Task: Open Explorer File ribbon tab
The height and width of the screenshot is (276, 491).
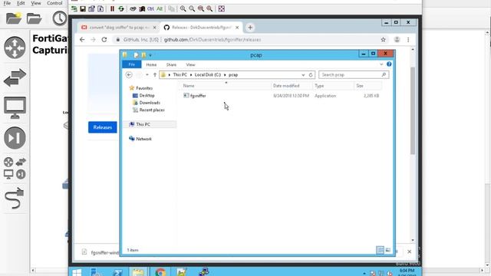Action: pyautogui.click(x=131, y=64)
